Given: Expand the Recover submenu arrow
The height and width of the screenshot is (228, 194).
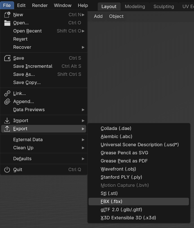Looking at the screenshot, I should [83, 47].
